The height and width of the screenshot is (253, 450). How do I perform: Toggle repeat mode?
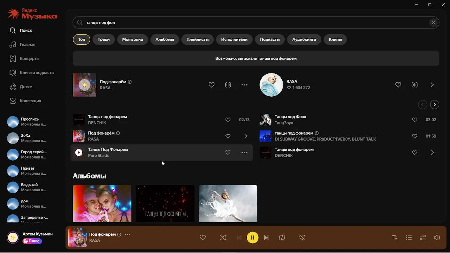[x=282, y=238]
